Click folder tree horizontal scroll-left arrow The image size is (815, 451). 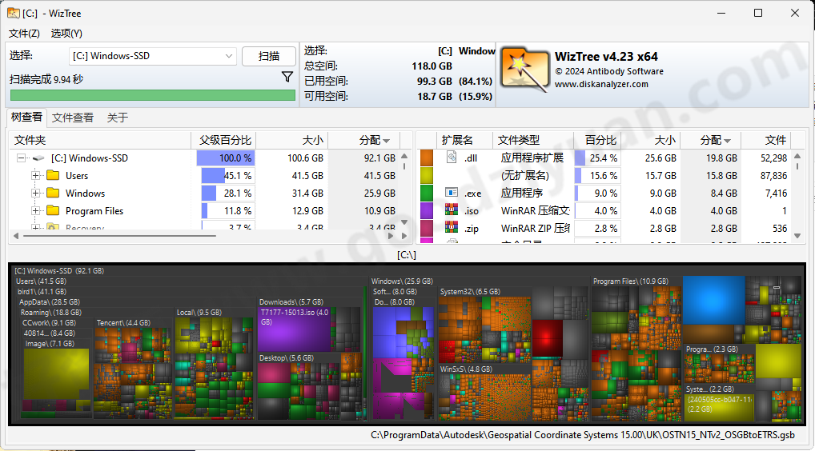[x=16, y=236]
